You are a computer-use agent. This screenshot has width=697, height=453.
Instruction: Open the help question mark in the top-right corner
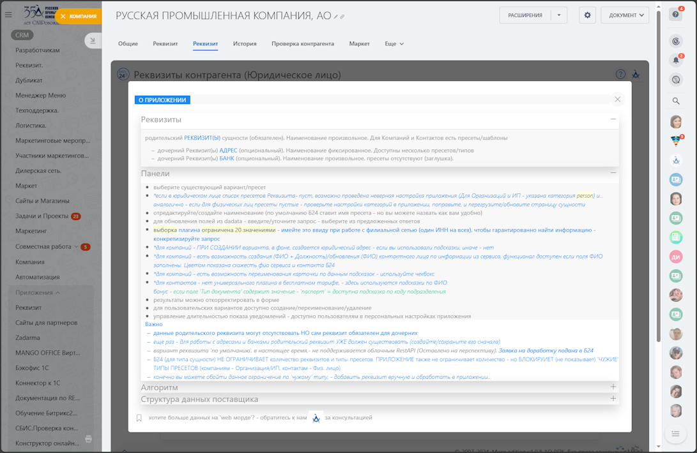[x=675, y=15]
